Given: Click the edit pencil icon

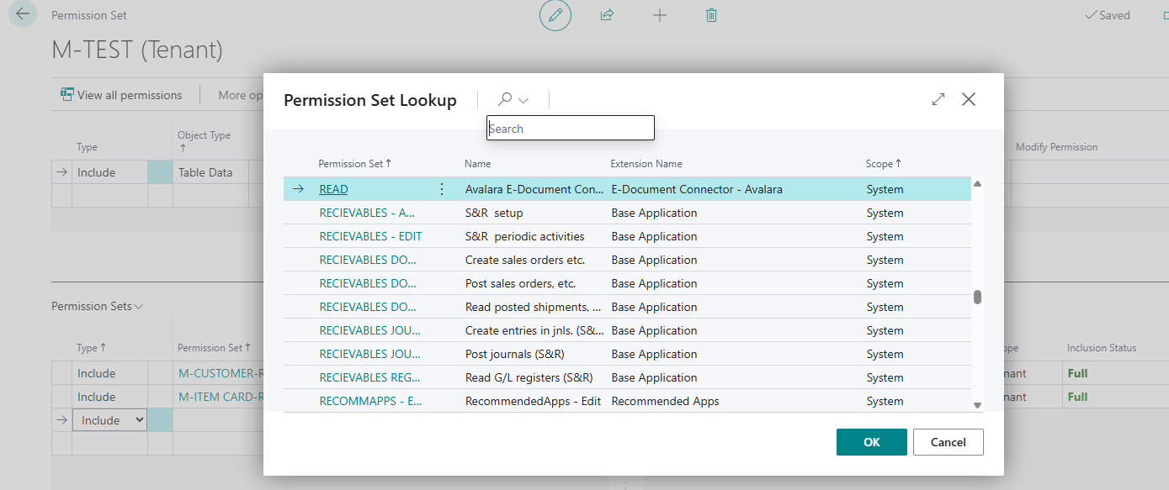Looking at the screenshot, I should pos(555,15).
